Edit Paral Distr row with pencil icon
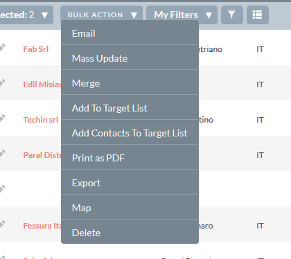Viewport: 291px width, 259px height. [x=2, y=154]
